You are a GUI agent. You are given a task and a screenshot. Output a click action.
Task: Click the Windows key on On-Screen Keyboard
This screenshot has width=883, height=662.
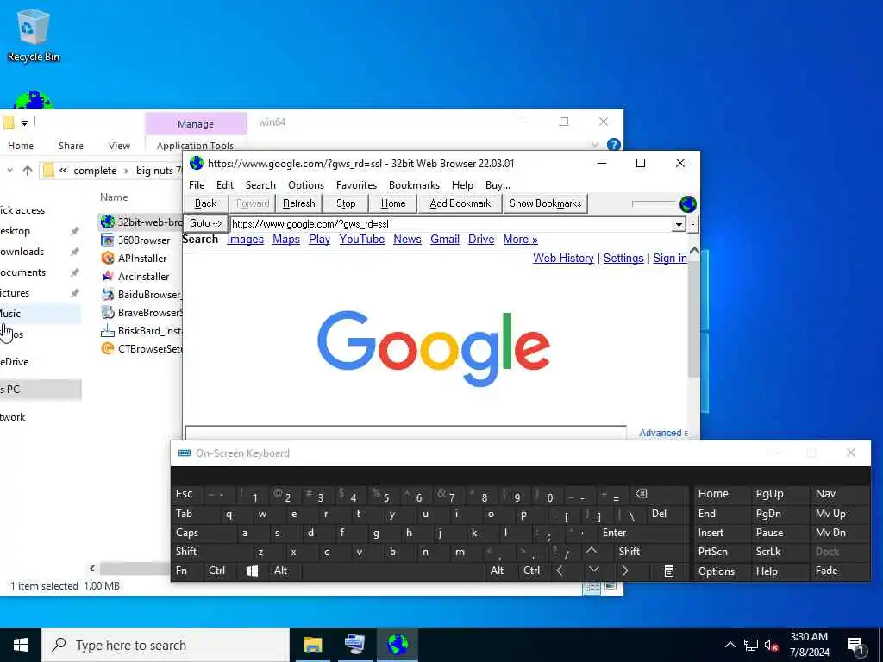tap(252, 571)
